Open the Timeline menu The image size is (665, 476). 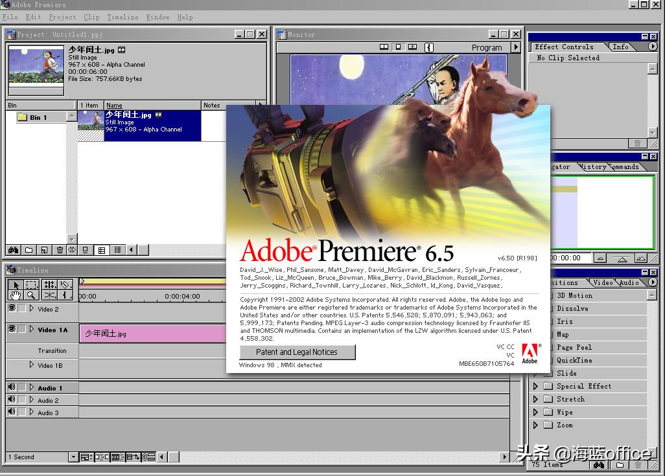click(x=122, y=17)
